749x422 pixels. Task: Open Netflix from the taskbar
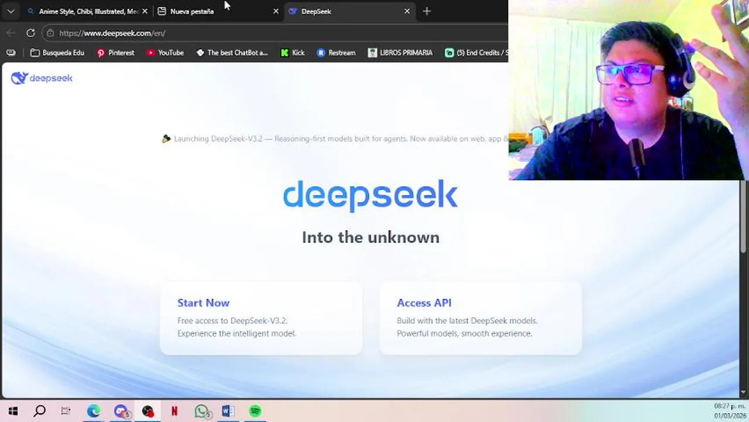(x=174, y=411)
